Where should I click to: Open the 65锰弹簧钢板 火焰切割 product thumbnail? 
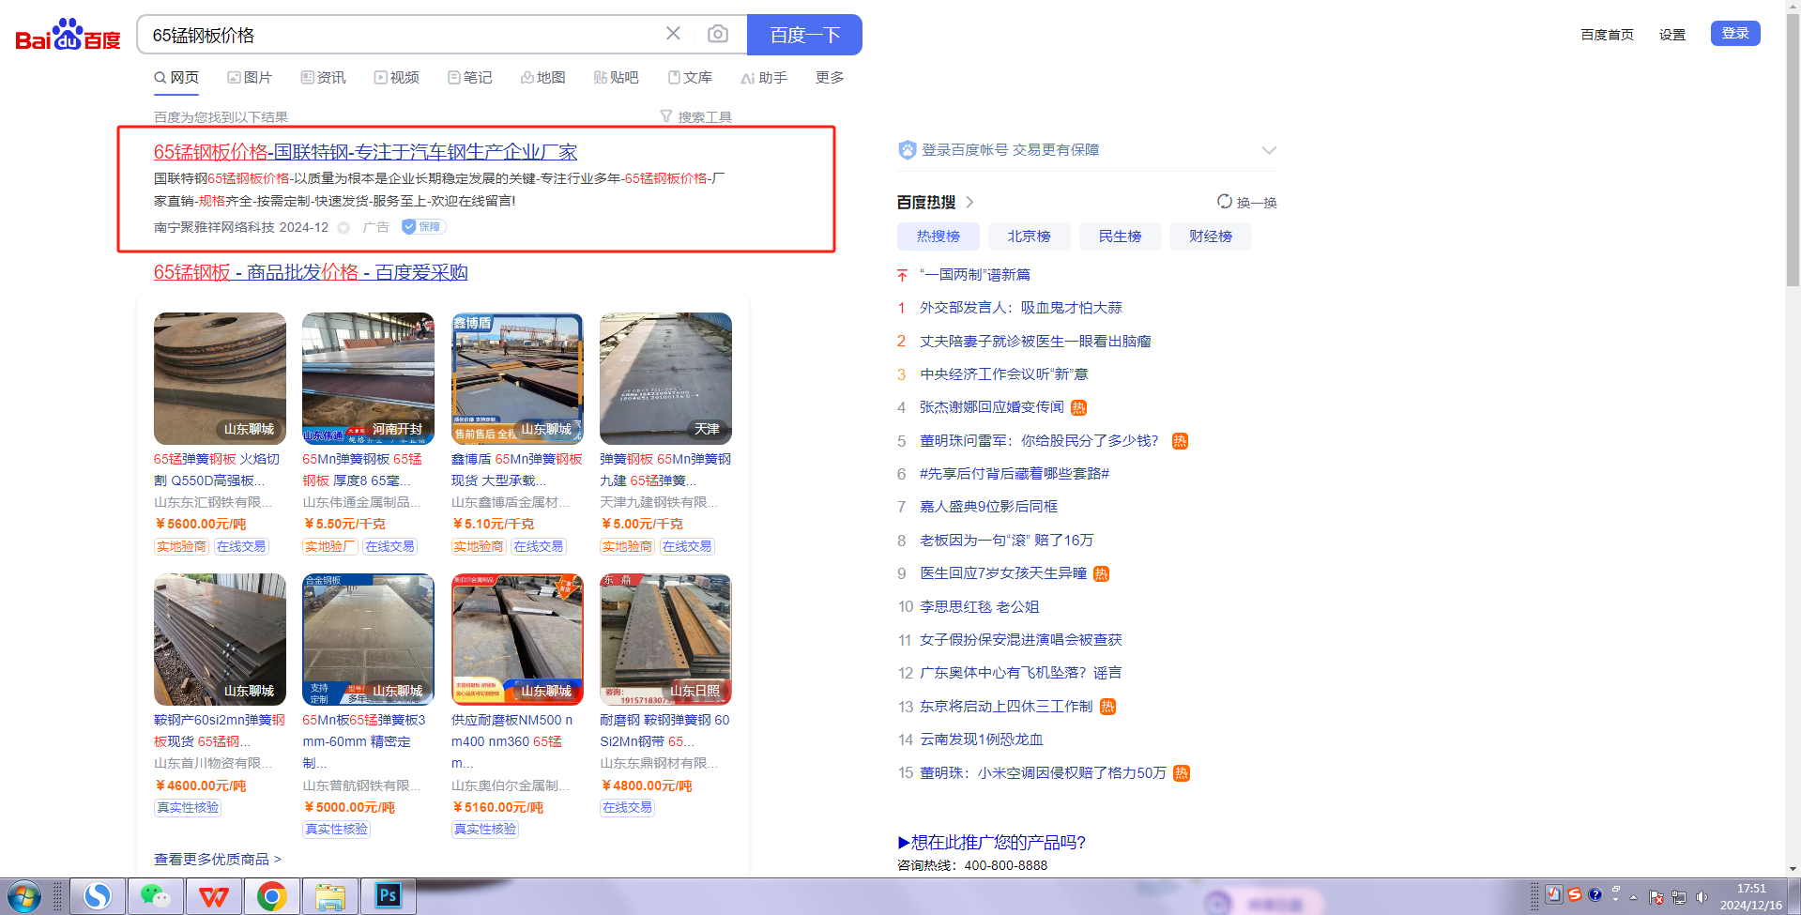click(x=220, y=378)
